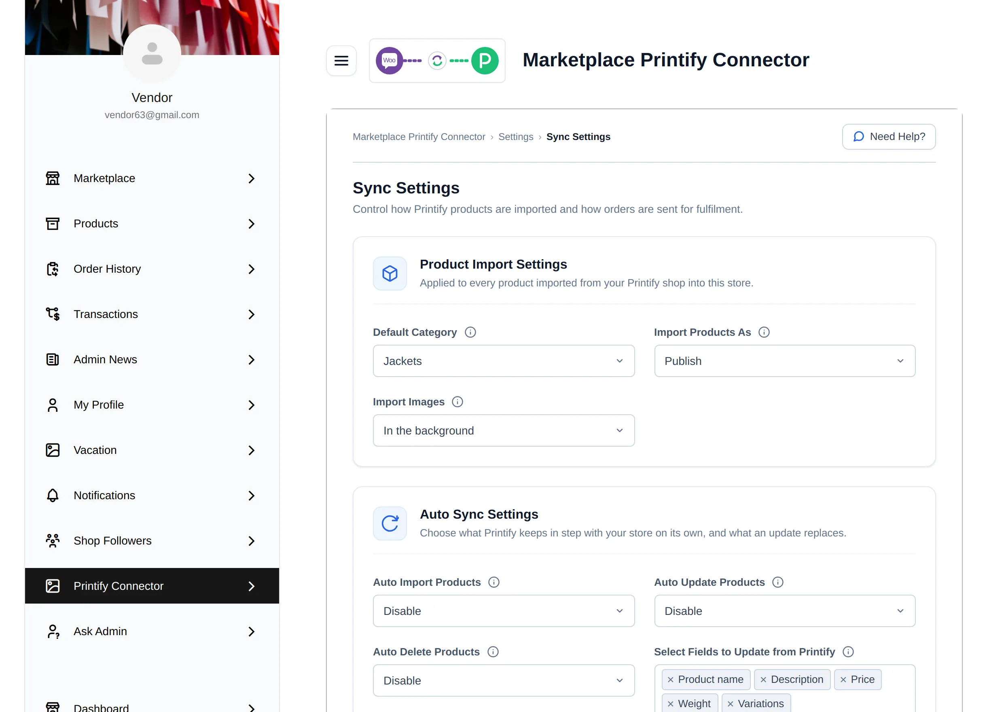
Task: Expand the Transactions menu chevron
Action: pyautogui.click(x=251, y=314)
